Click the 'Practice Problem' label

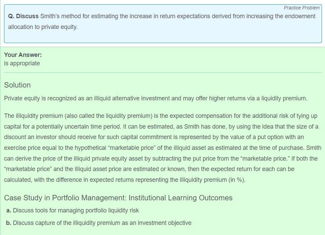pos(301,8)
